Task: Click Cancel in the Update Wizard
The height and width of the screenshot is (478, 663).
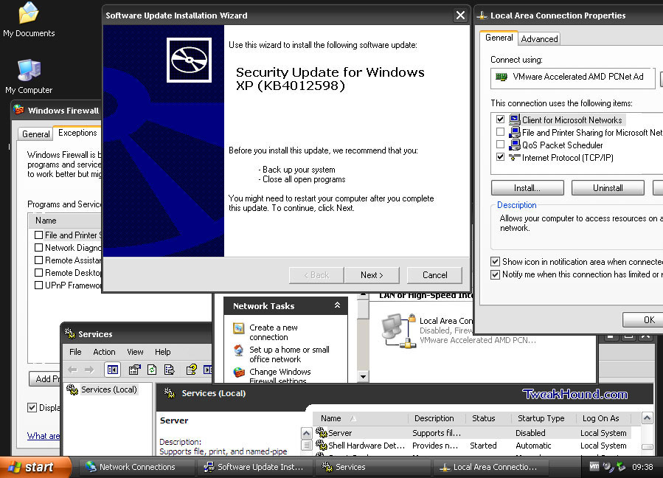Action: pyautogui.click(x=434, y=275)
